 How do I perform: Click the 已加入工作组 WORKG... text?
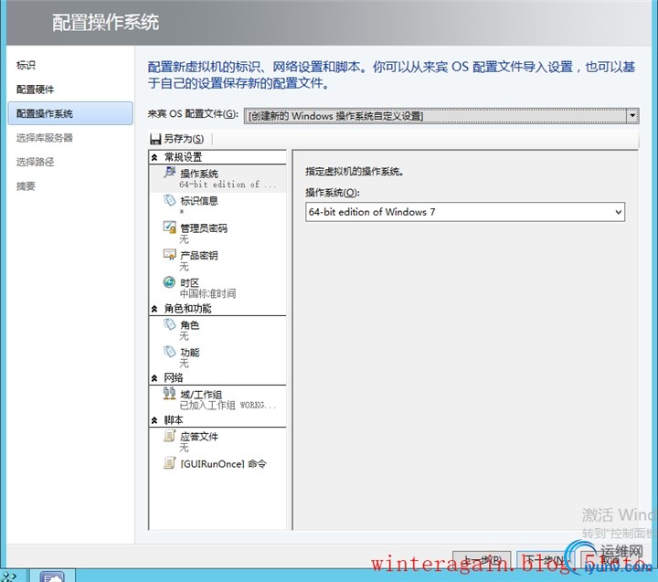[228, 406]
